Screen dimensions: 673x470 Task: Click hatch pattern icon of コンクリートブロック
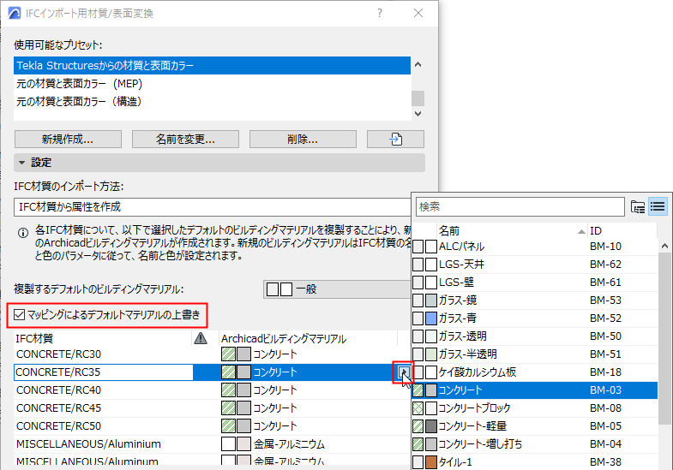[x=418, y=408]
